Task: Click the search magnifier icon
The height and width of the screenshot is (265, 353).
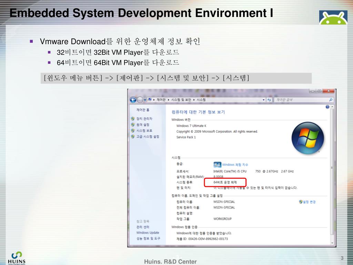Action: (x=331, y=100)
